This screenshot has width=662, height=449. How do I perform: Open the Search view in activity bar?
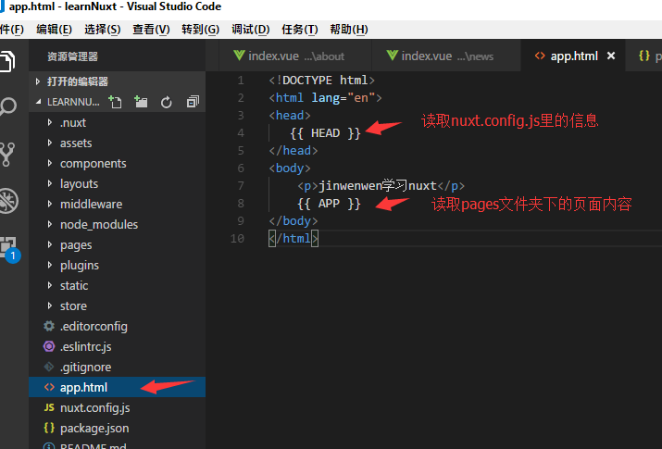[x=7, y=106]
